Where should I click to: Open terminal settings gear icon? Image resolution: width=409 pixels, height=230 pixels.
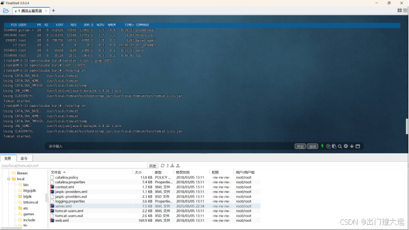coord(346,146)
